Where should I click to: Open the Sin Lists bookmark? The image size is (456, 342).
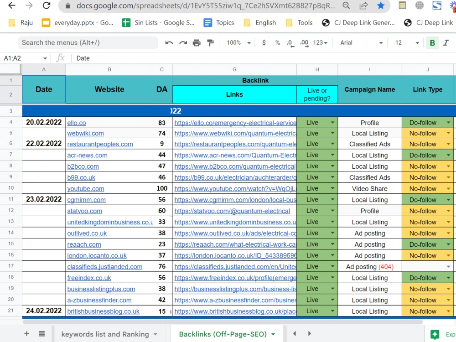click(158, 23)
